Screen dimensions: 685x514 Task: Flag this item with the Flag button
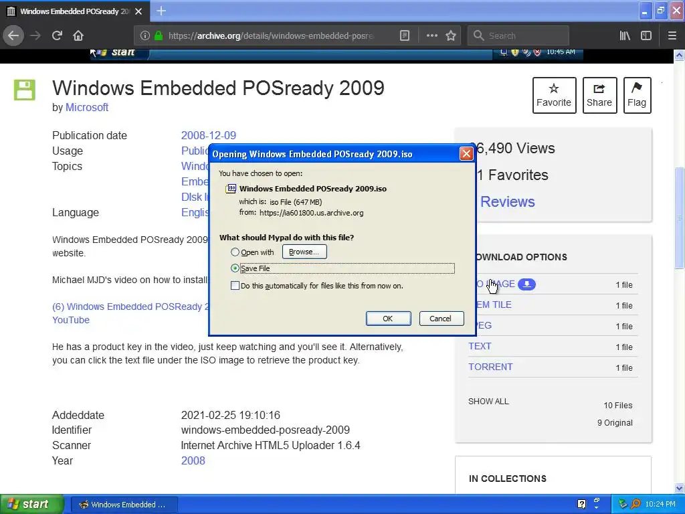(637, 95)
